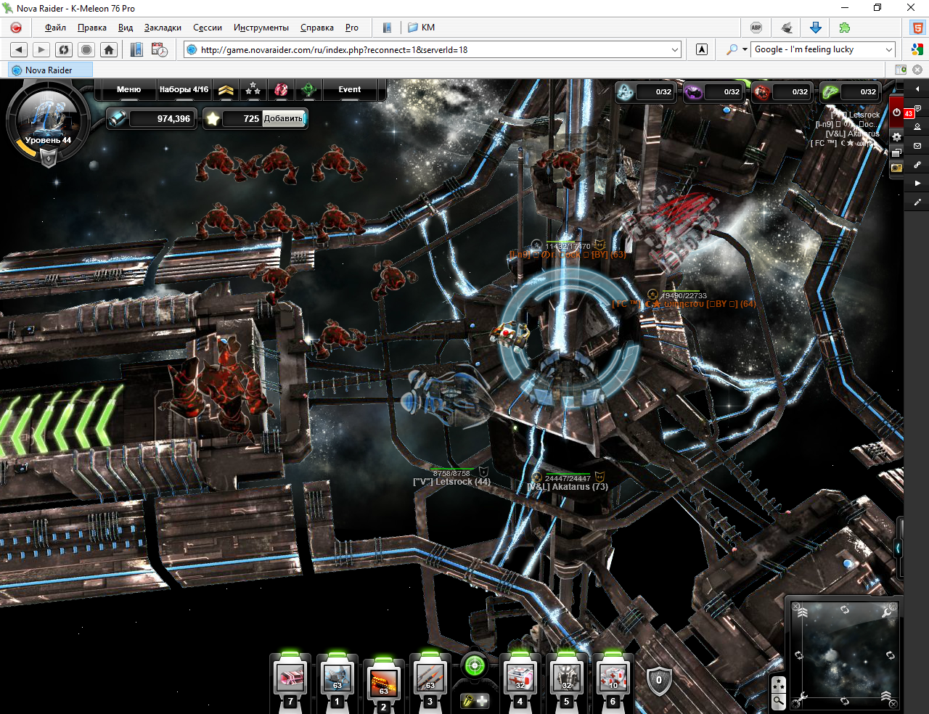Click Добавить to add gold stars
The height and width of the screenshot is (714, 929).
pos(283,118)
